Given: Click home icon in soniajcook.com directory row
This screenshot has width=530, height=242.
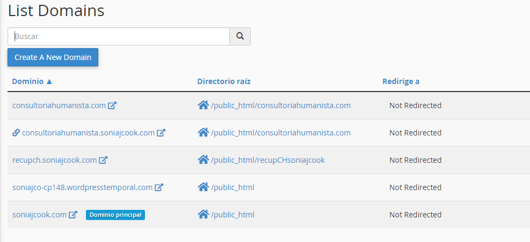Looking at the screenshot, I should point(203,214).
